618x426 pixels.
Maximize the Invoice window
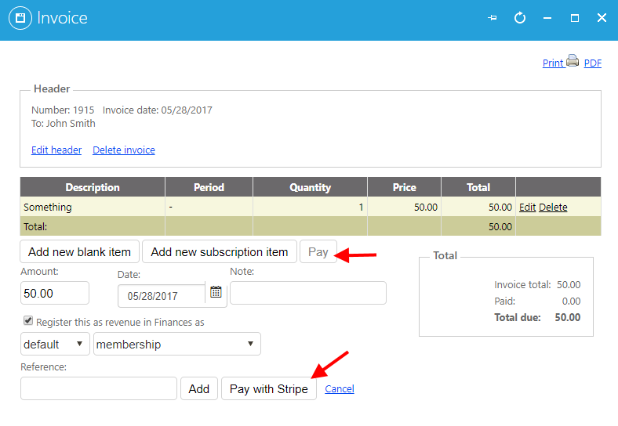point(575,18)
